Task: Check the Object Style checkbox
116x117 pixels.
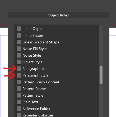Action: [19, 62]
